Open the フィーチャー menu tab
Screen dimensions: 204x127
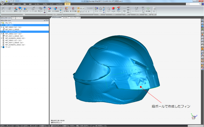click(37, 4)
